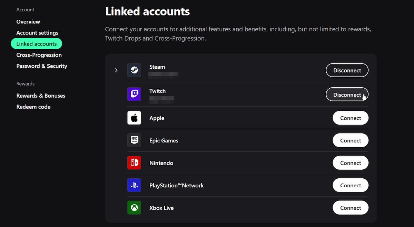Click the Epic Games logo icon

pos(134,140)
